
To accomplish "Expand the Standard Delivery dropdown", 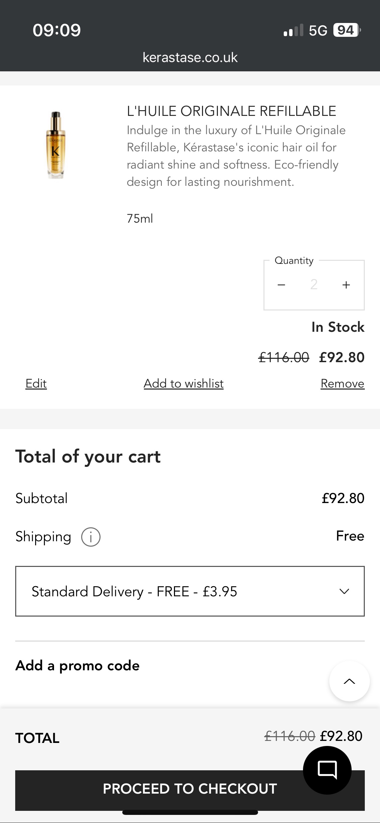I will point(189,591).
